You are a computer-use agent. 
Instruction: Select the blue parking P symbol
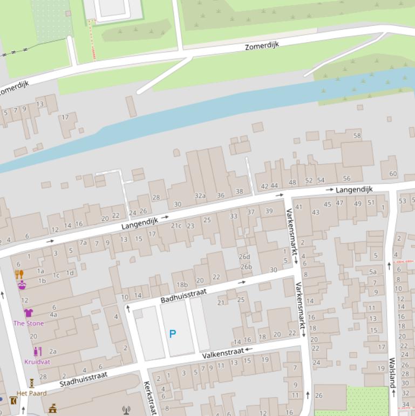(173, 334)
